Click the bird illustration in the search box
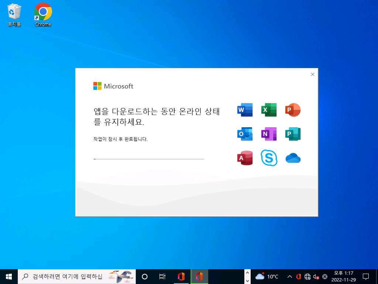378x284 pixels. pyautogui.click(x=121, y=277)
